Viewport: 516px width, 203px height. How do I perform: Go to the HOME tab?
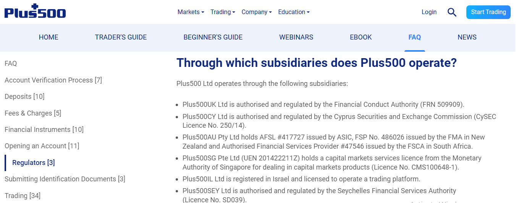[49, 37]
